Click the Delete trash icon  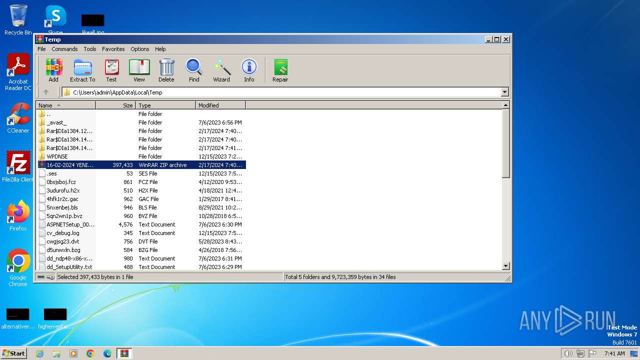(x=166, y=70)
